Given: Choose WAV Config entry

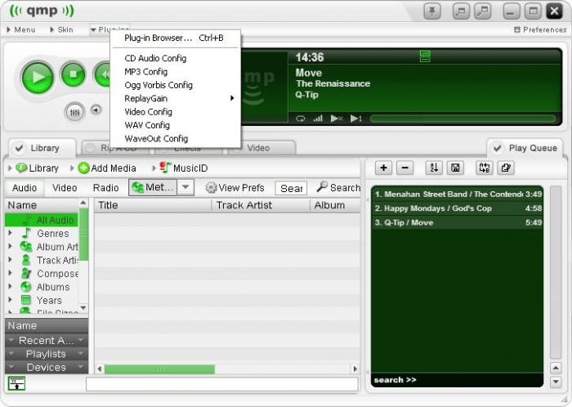Looking at the screenshot, I should (x=175, y=125).
